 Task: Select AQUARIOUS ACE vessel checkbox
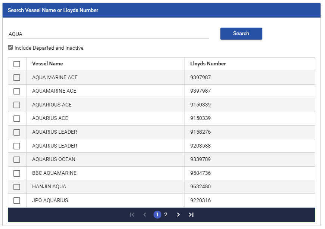(17, 105)
